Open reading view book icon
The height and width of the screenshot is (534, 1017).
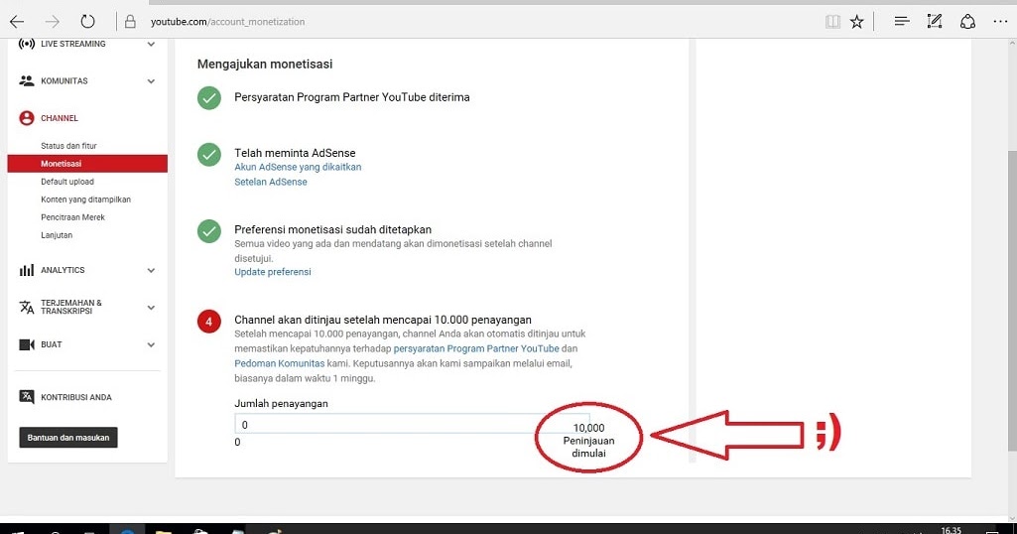click(832, 22)
